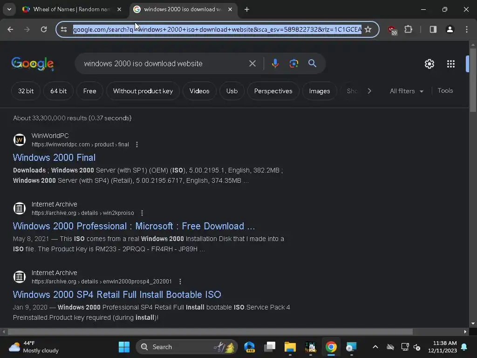Click the archive.org enwin2000prosp4_202001 URL
This screenshot has width=477, height=358.
[102, 282]
